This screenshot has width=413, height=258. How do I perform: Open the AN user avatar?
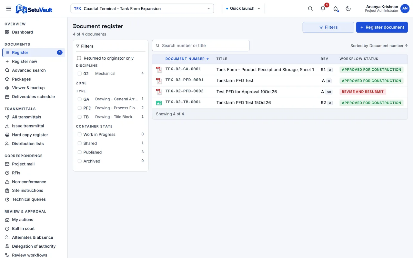[405, 9]
